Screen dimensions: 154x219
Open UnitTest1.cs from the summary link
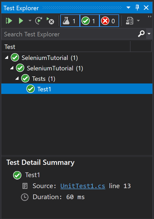click(83, 186)
